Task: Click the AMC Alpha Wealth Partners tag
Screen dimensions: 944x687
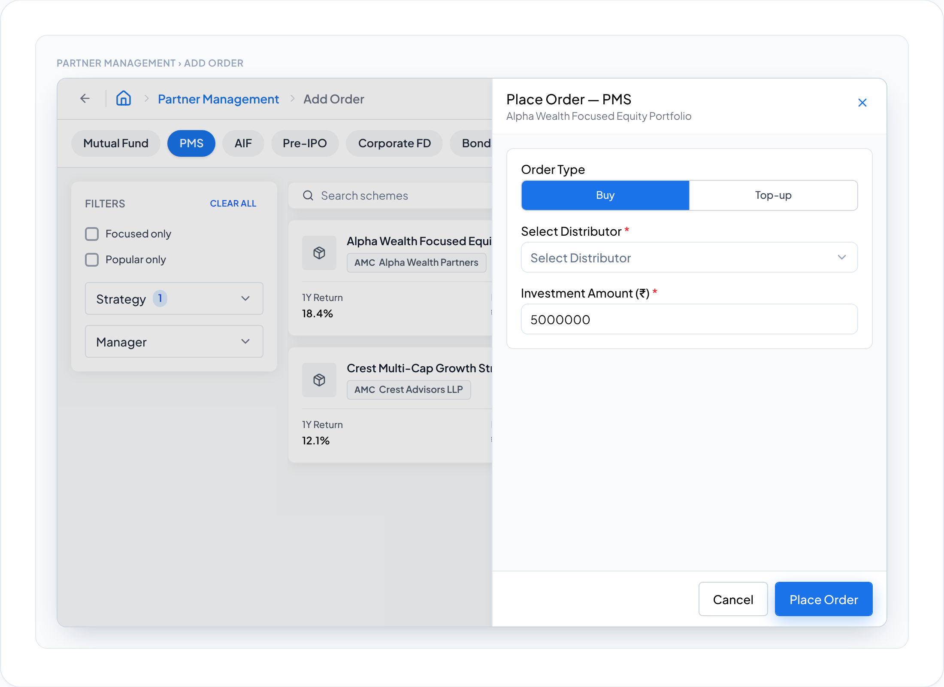Action: tap(416, 263)
